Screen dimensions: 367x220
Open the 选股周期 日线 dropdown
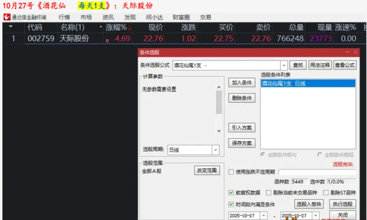point(215,150)
